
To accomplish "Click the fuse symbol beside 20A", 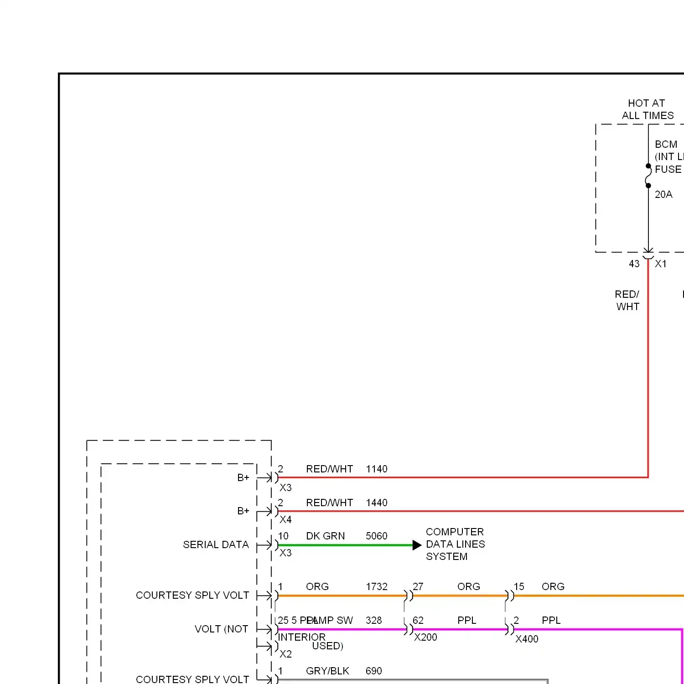I will pos(648,176).
